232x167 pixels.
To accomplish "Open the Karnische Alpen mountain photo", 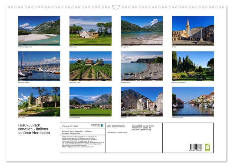I will pyautogui.click(x=90, y=101).
